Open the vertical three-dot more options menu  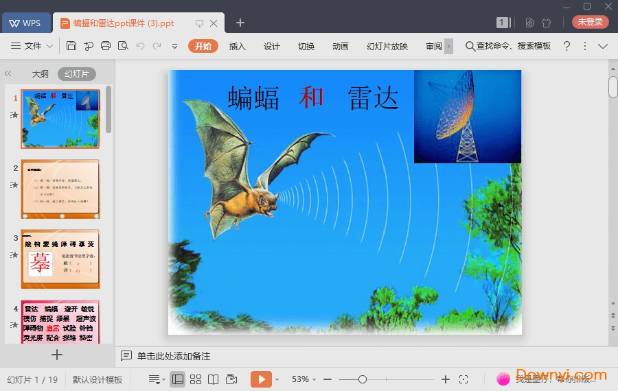coord(585,46)
